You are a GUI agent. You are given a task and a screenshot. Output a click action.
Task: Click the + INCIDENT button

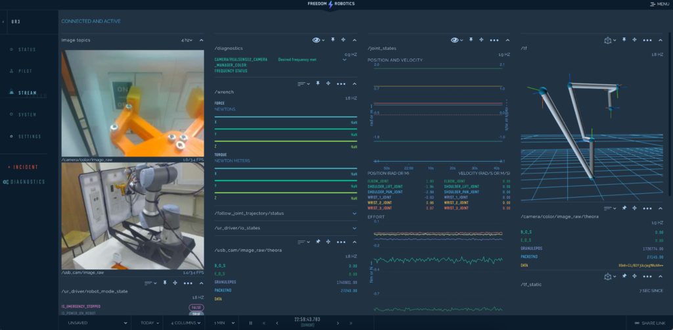click(23, 167)
